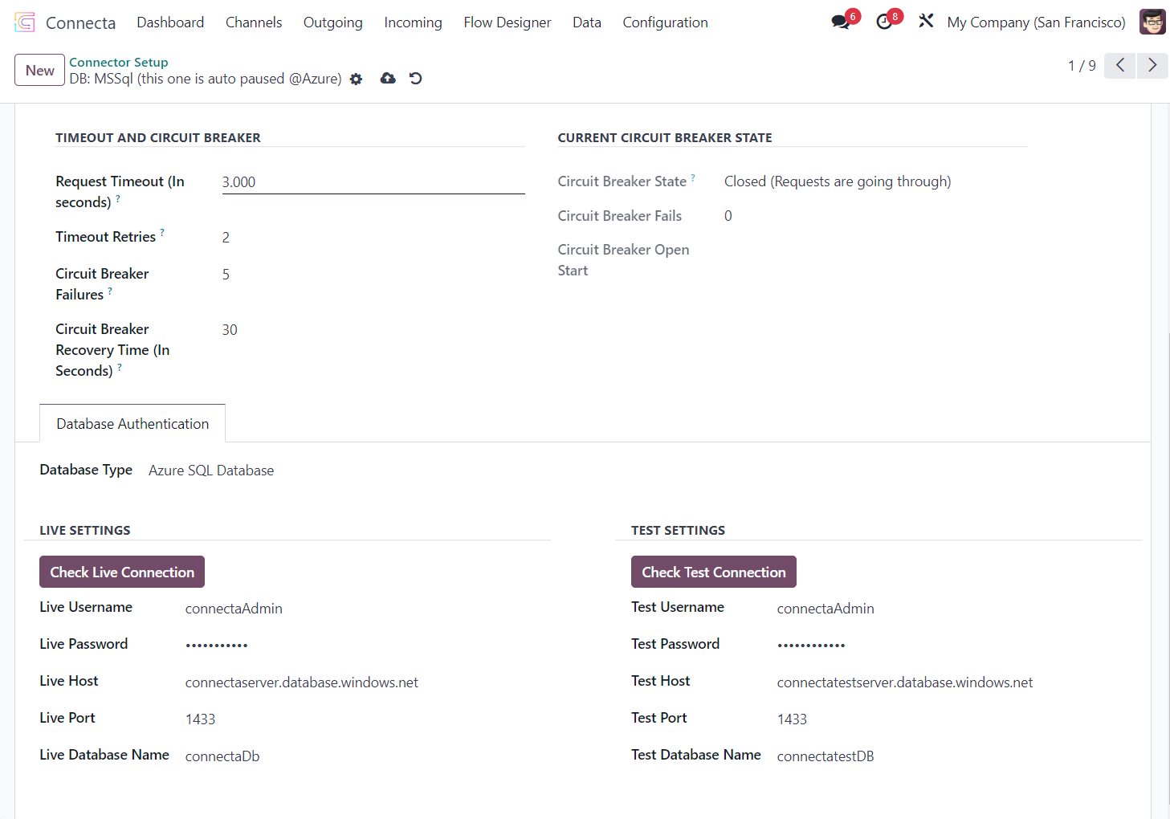Open the Database Type selection field
The width and height of the screenshot is (1170, 819).
(211, 471)
